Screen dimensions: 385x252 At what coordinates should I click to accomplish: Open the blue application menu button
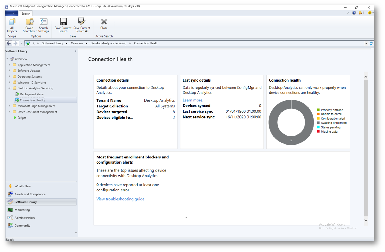tap(12, 13)
